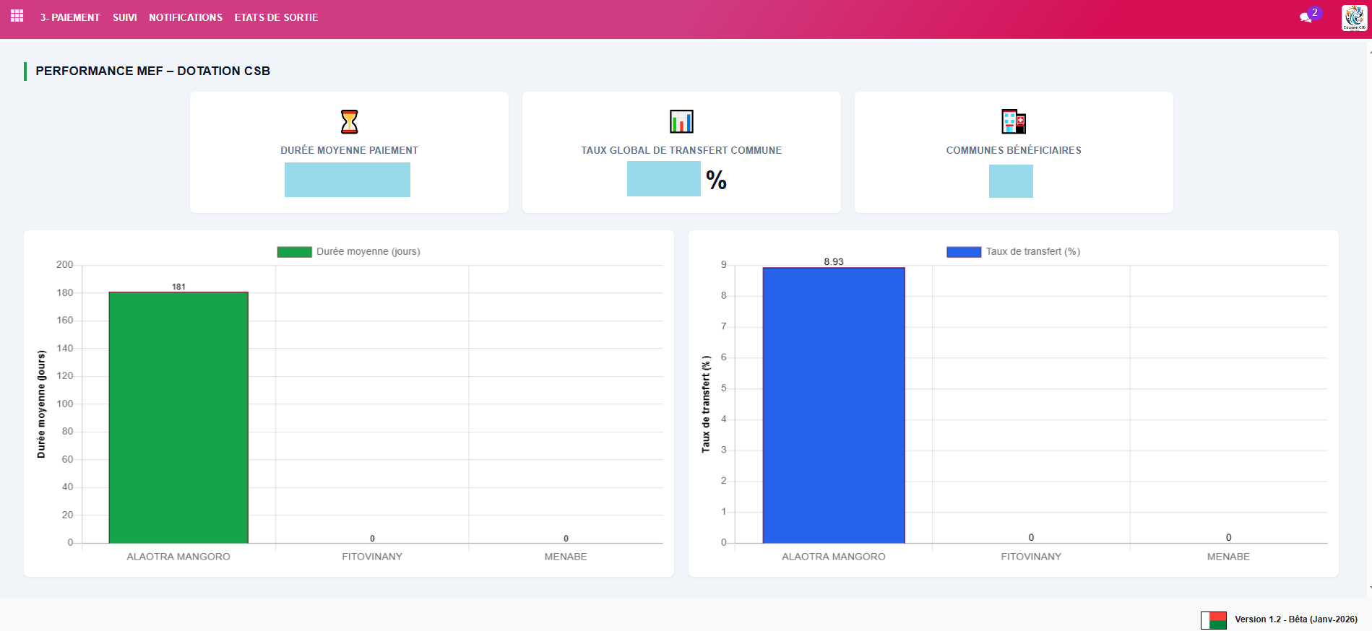The width and height of the screenshot is (1372, 631).
Task: Toggle the Durée moyenne (jours) legend series
Action: pos(349,252)
